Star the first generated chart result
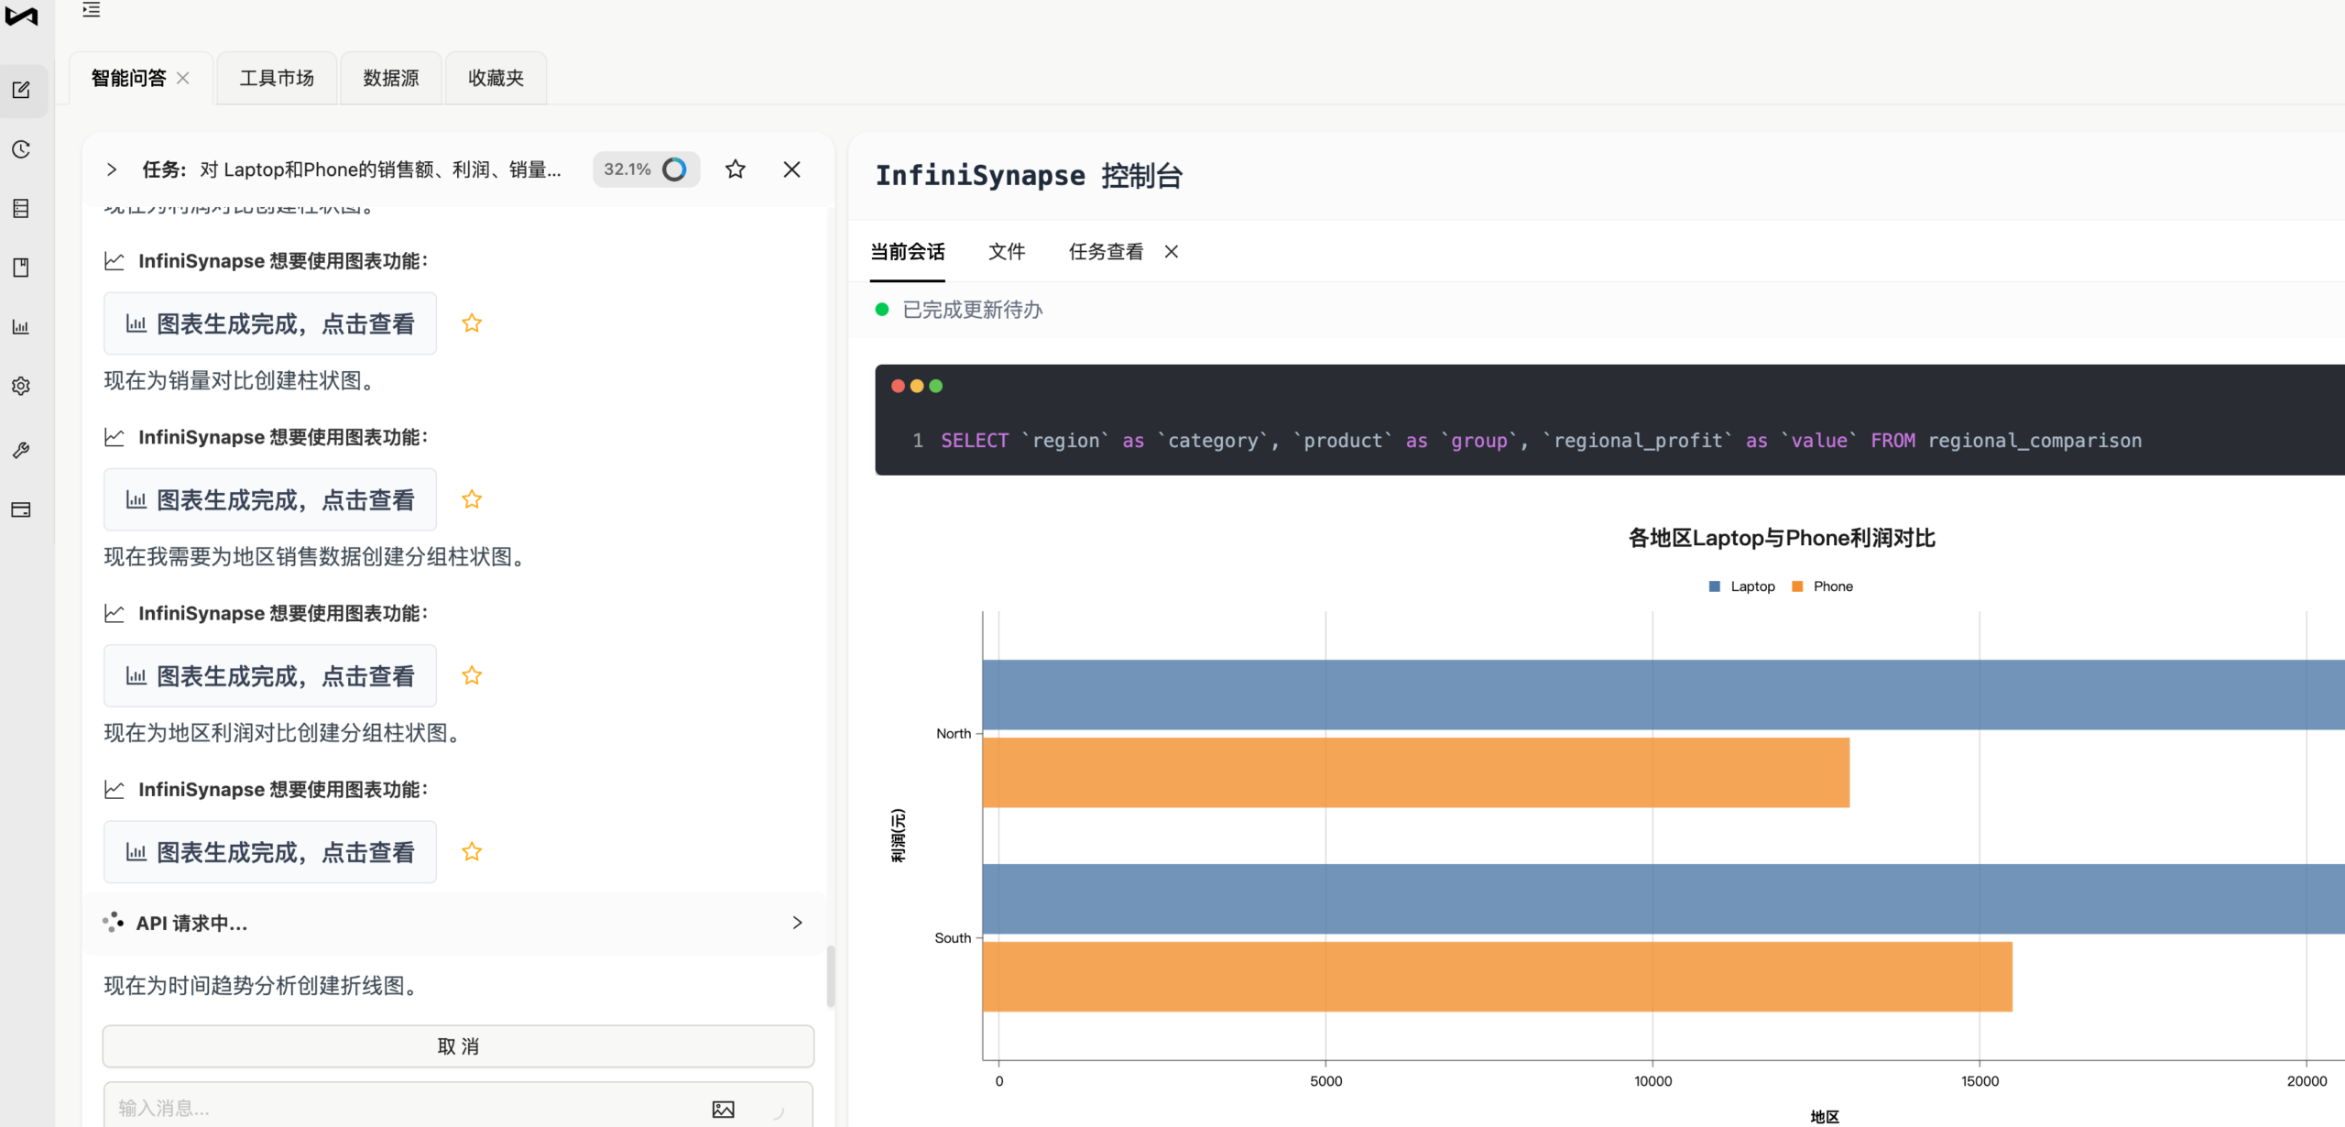 [x=472, y=323]
